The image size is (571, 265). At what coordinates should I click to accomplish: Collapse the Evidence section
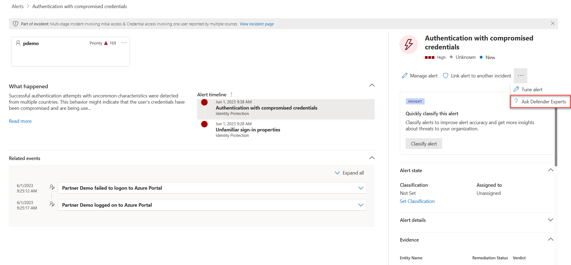tap(550, 240)
